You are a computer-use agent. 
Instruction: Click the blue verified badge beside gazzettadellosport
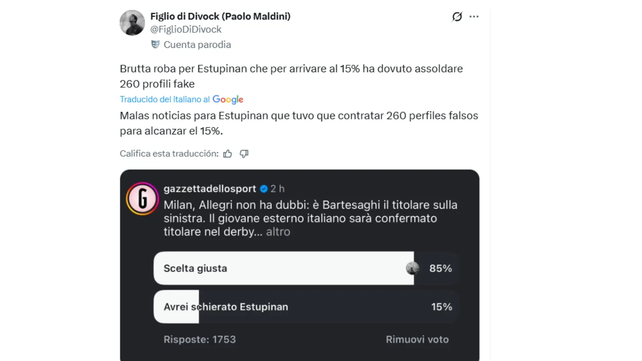(x=264, y=189)
